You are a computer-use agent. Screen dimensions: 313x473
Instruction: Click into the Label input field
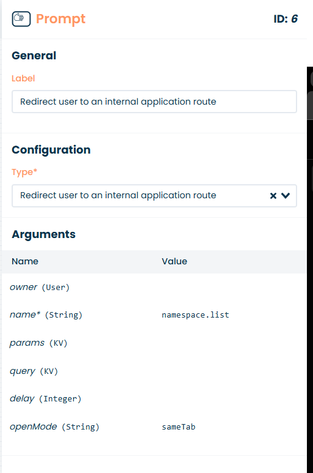pos(154,102)
